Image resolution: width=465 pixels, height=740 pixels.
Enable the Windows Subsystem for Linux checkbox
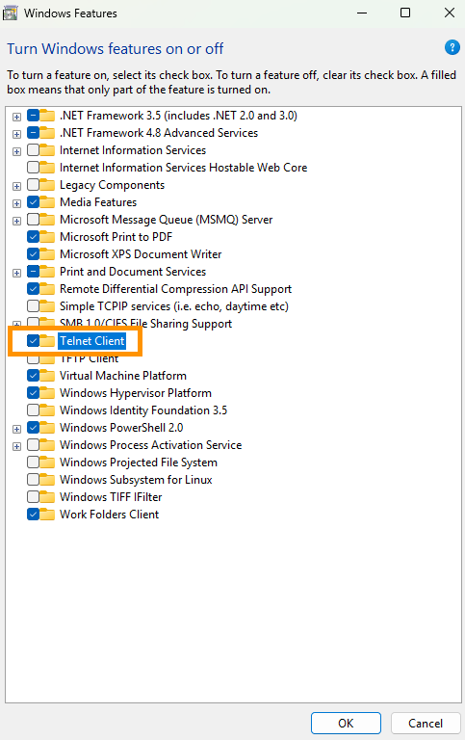click(x=33, y=480)
